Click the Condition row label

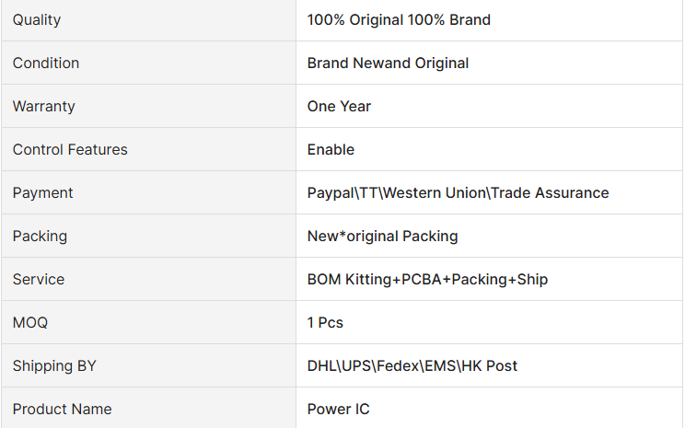46,64
